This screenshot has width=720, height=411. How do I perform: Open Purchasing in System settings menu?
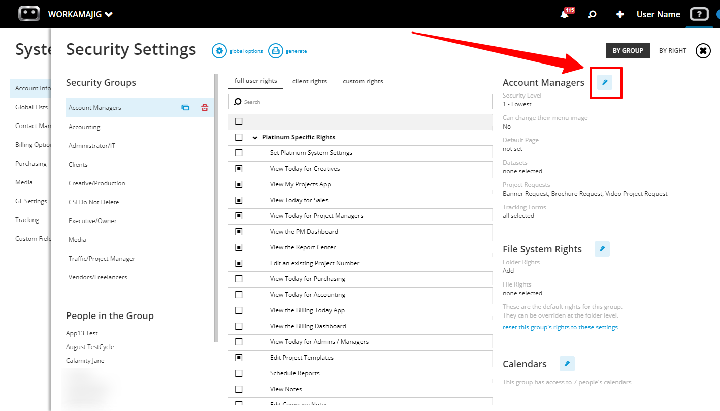tap(31, 164)
